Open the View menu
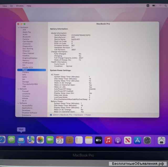The image size is (168, 167). pyautogui.click(x=5, y=6)
